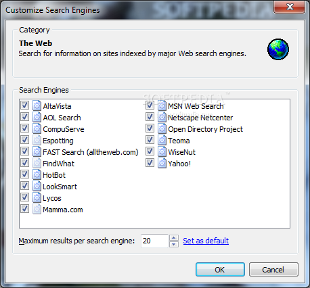The width and height of the screenshot is (310, 288).
Task: Uncheck the FindWhat checkbox
Action: tap(24, 163)
